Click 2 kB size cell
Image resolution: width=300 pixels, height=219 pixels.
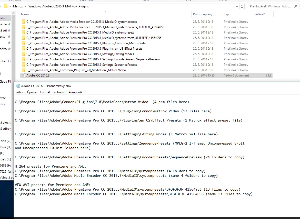(269, 75)
